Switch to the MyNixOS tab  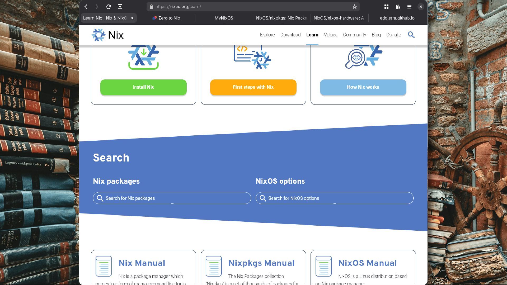click(x=224, y=18)
